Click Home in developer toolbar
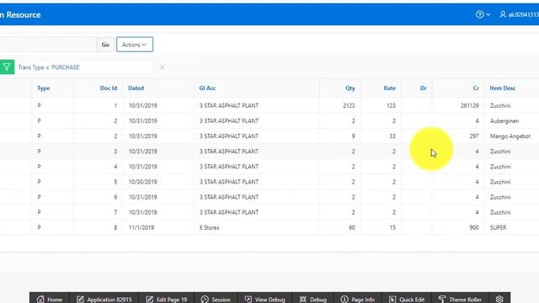Viewport: 539px width, 303px height. pos(50,299)
